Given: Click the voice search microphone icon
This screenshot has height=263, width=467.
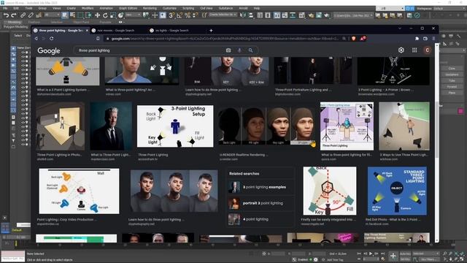Looking at the screenshot, I should click(x=239, y=50).
